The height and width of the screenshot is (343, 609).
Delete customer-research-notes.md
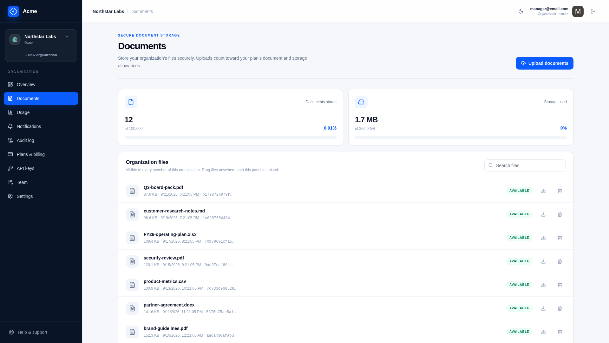click(x=560, y=214)
